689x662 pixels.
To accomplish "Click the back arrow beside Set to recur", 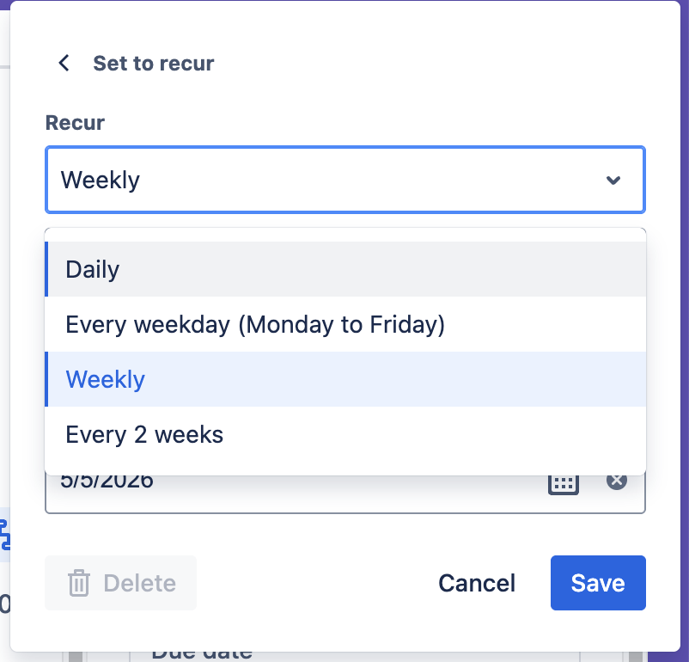I will click(64, 63).
